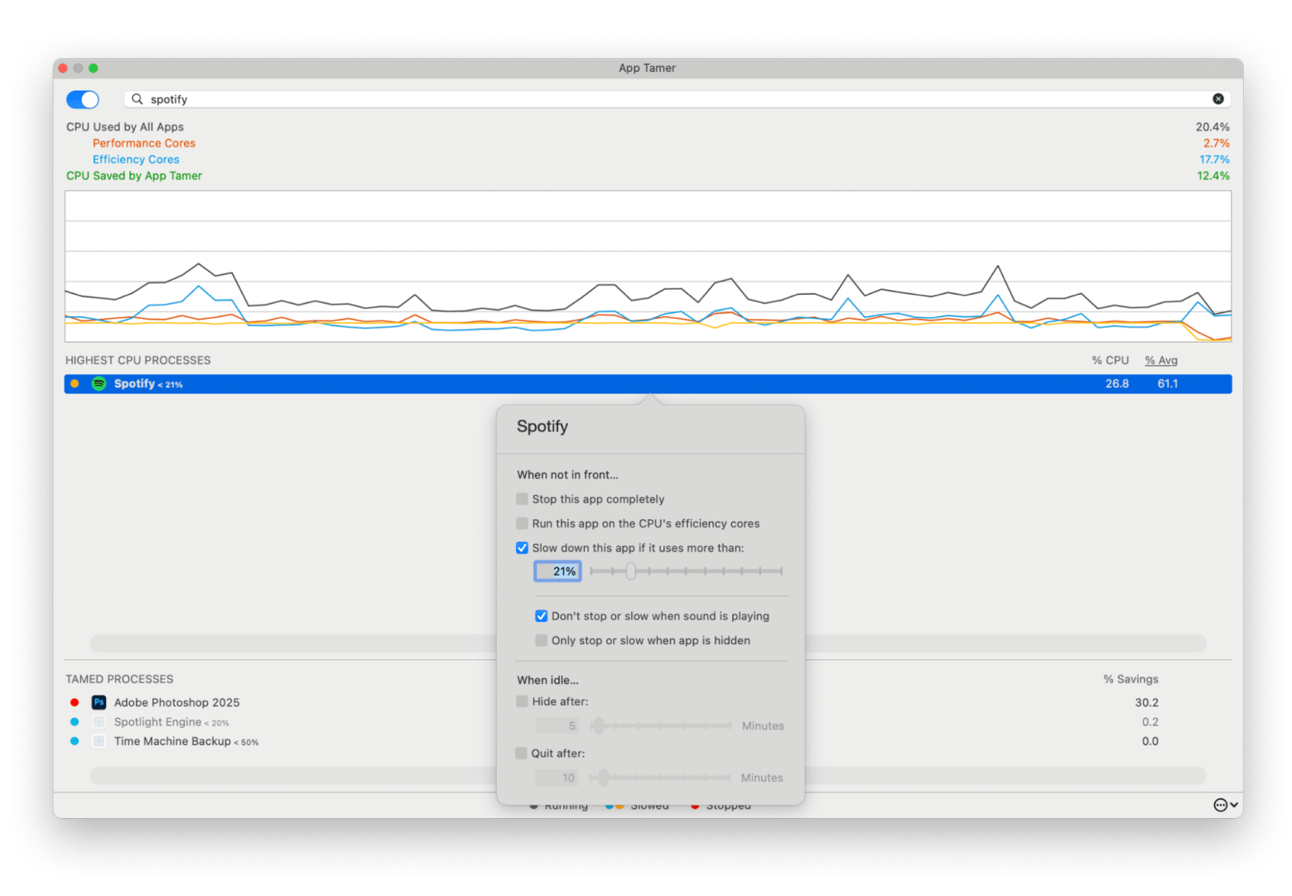Click the TAMED PROCESSES heading
The width and height of the screenshot is (1292, 896).
coord(119,679)
